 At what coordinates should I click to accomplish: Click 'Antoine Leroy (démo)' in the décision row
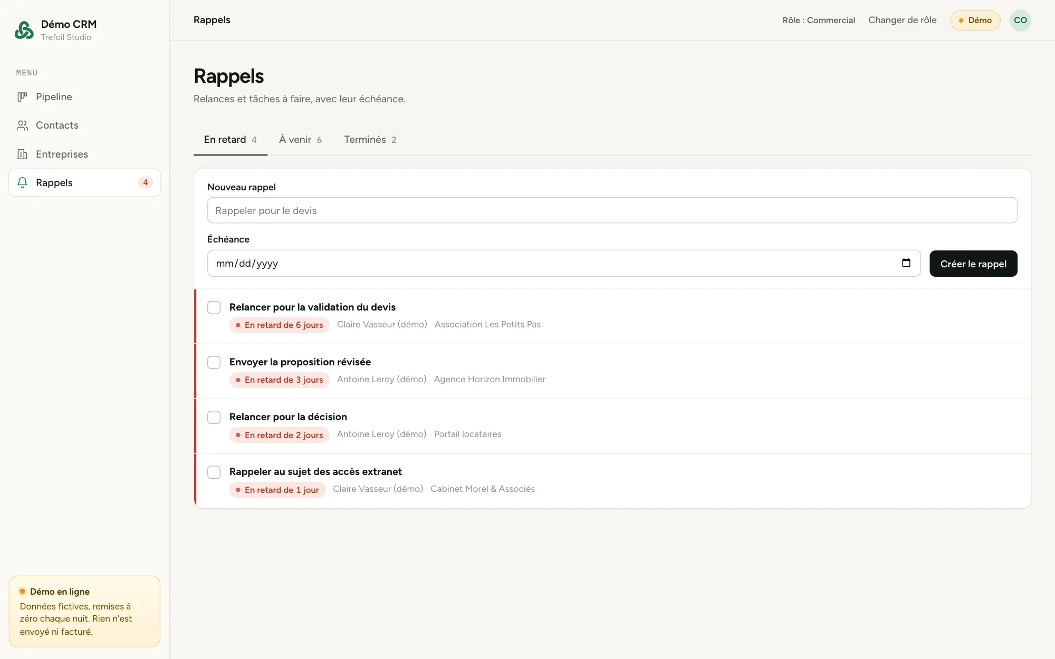point(381,434)
